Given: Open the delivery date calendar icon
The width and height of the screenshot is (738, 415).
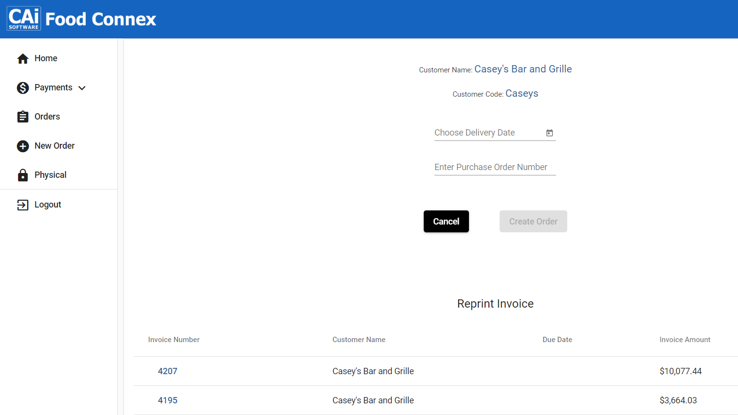Looking at the screenshot, I should click(x=550, y=133).
